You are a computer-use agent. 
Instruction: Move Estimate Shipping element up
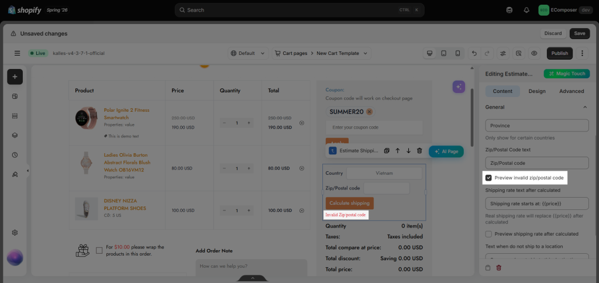point(398,151)
